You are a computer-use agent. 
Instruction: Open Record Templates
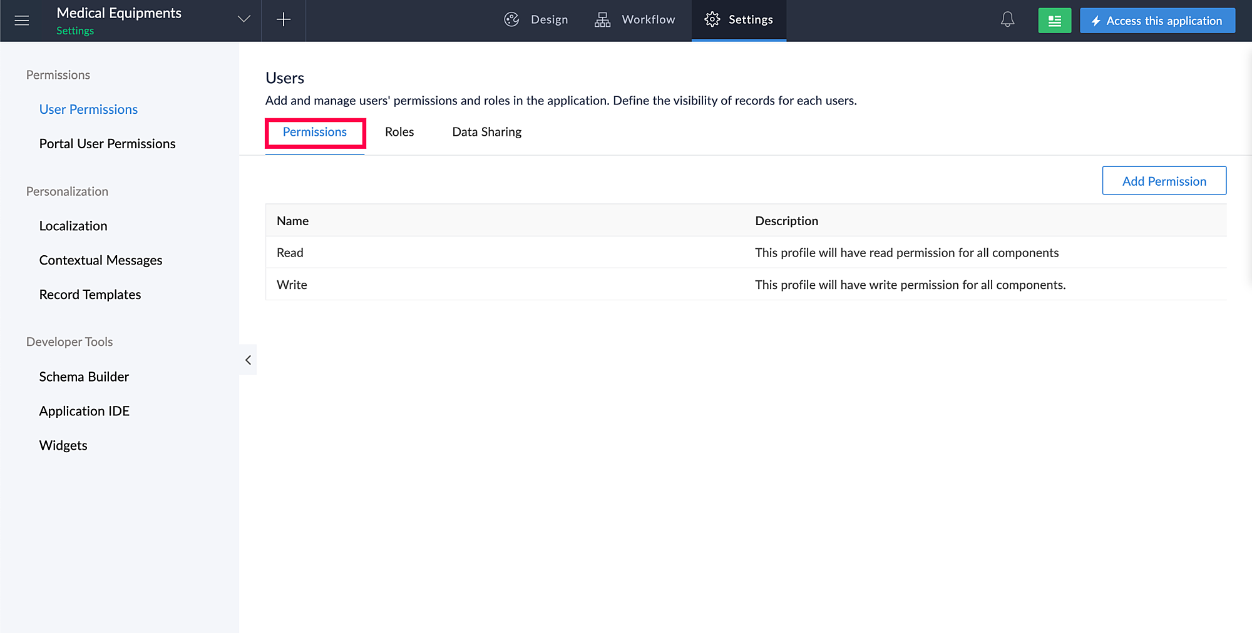coord(90,295)
